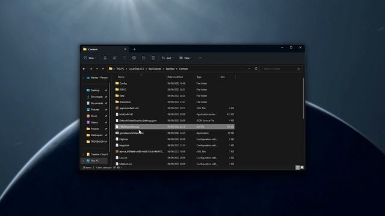Go back with the Back arrow
This screenshot has width=385, height=216.
pos(84,69)
